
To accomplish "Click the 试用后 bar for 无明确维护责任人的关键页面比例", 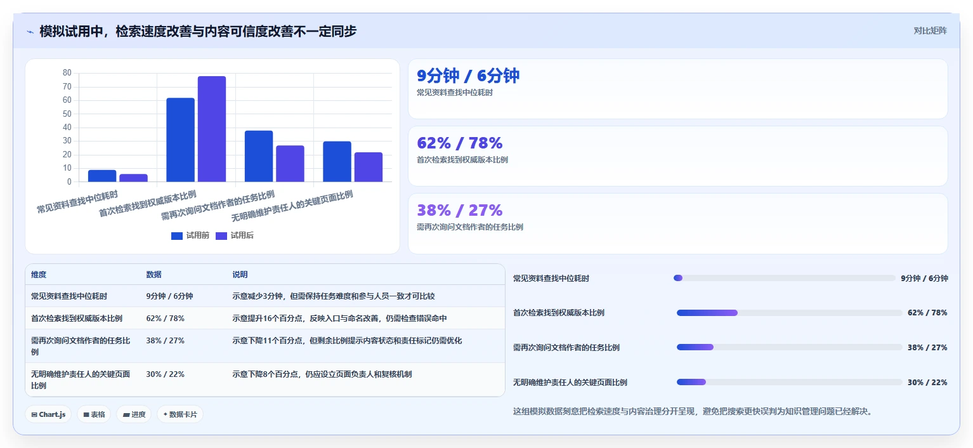I will 369,167.
